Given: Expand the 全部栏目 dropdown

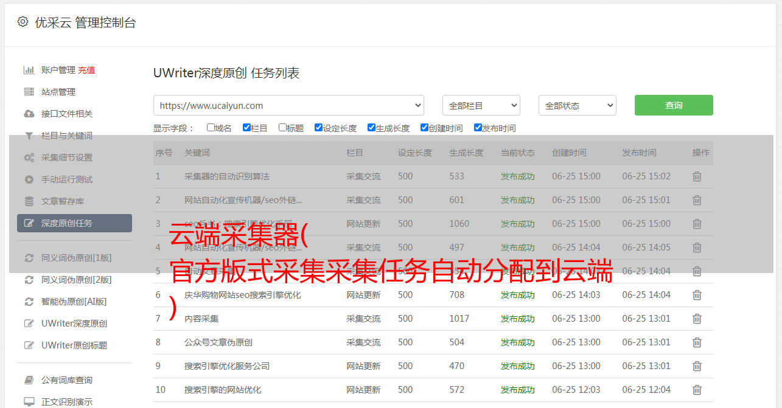Looking at the screenshot, I should (481, 105).
